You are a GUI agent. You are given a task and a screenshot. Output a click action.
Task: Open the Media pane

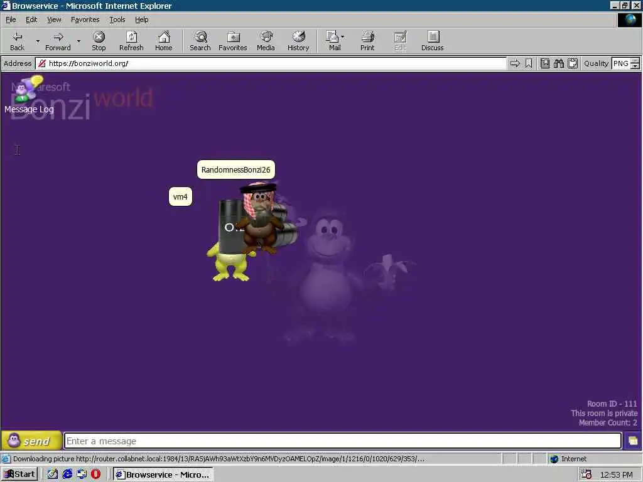(266, 41)
